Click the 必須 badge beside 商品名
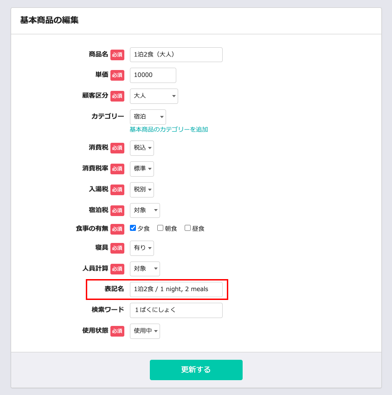 pyautogui.click(x=117, y=55)
